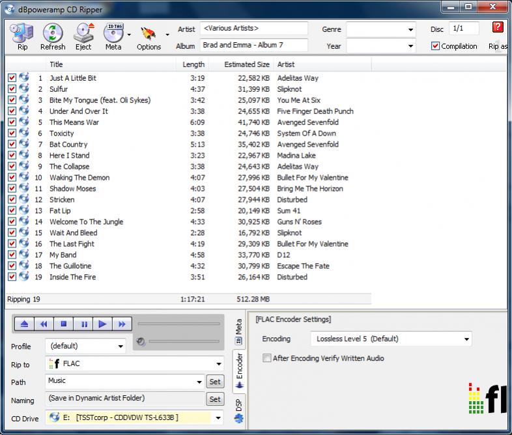Switch to the Meta vertical tab
Screen dimensions: 512x435
coord(238,330)
